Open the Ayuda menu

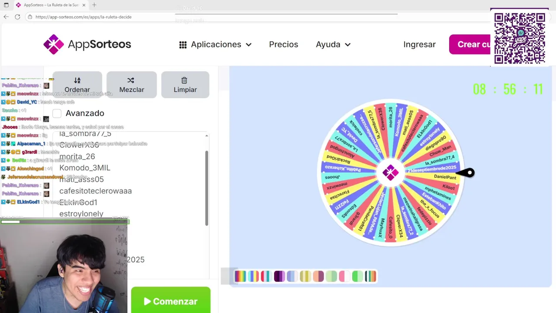point(333,44)
